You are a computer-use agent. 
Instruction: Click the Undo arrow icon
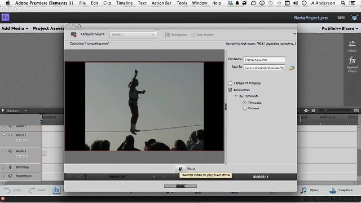(7, 190)
